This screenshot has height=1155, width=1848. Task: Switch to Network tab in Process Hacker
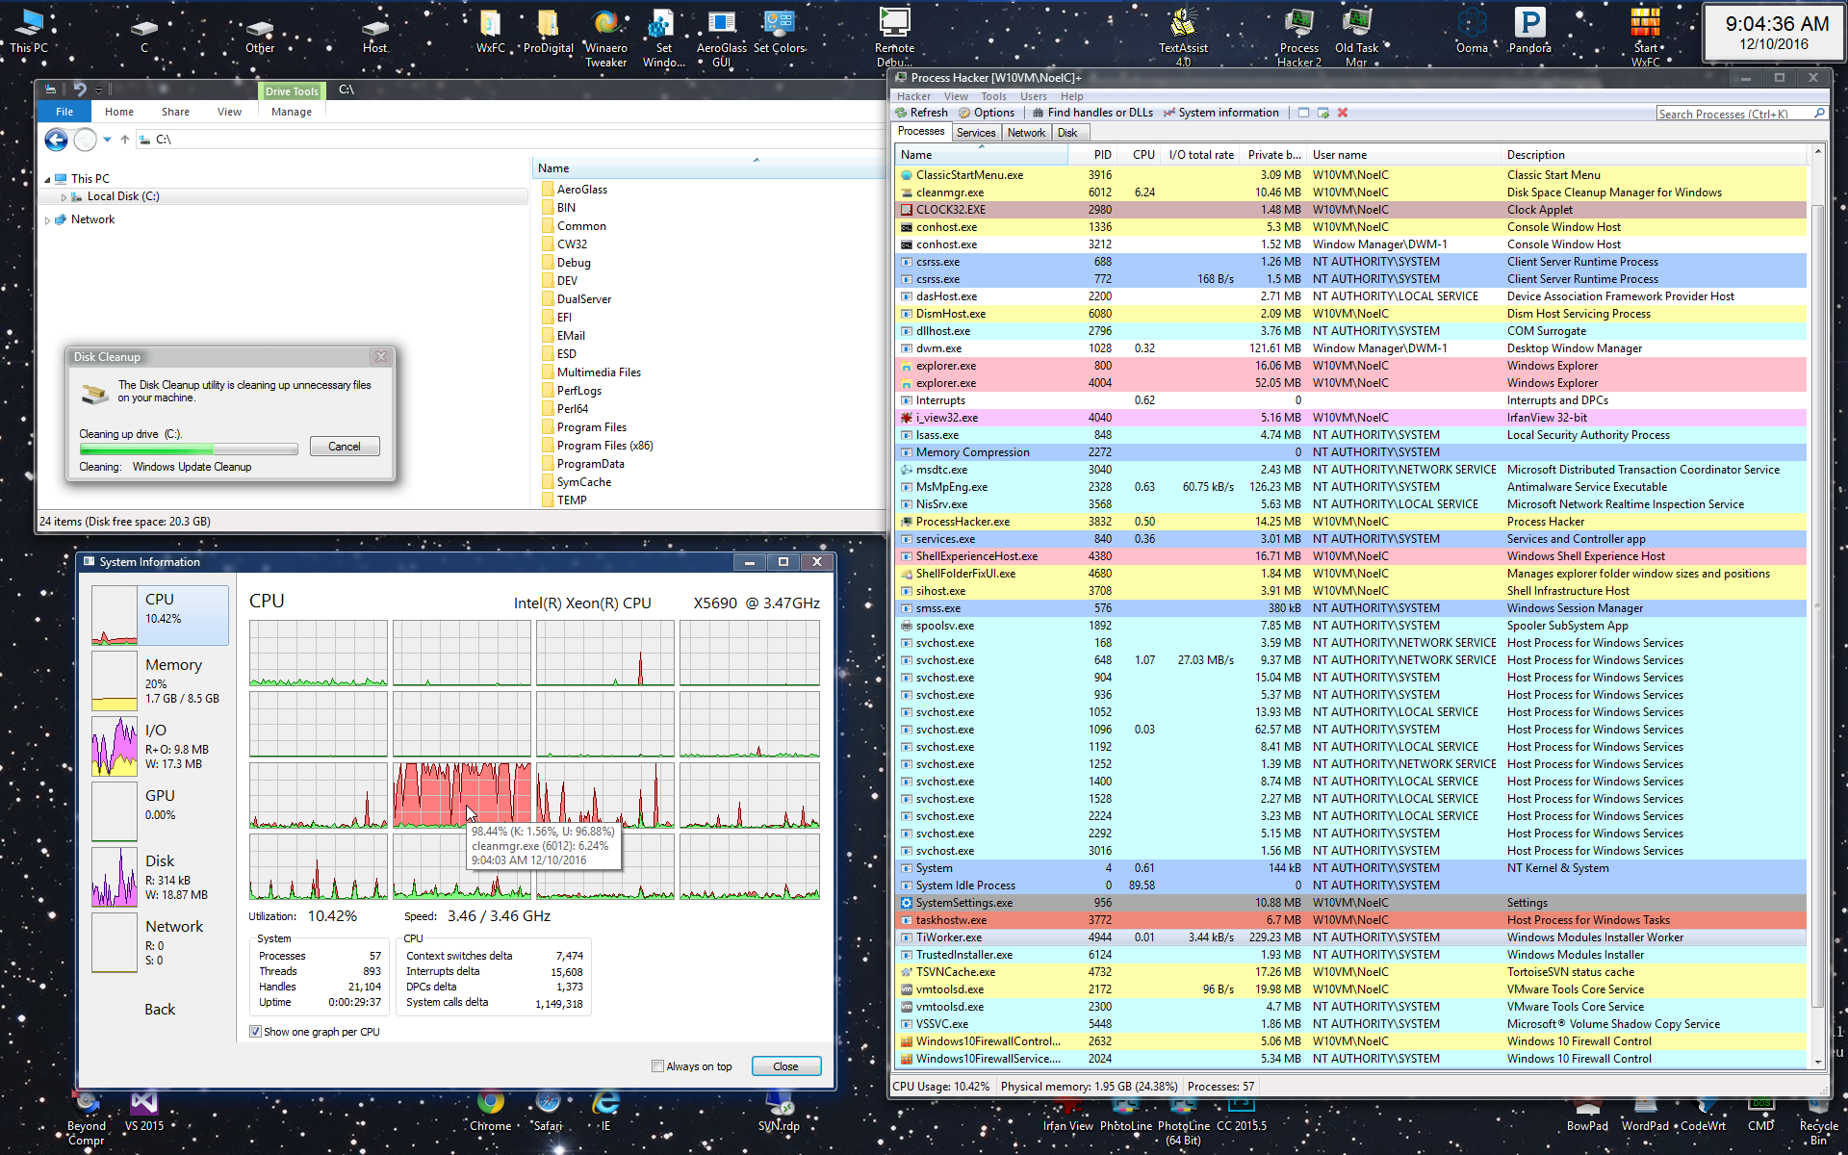pos(1026,133)
